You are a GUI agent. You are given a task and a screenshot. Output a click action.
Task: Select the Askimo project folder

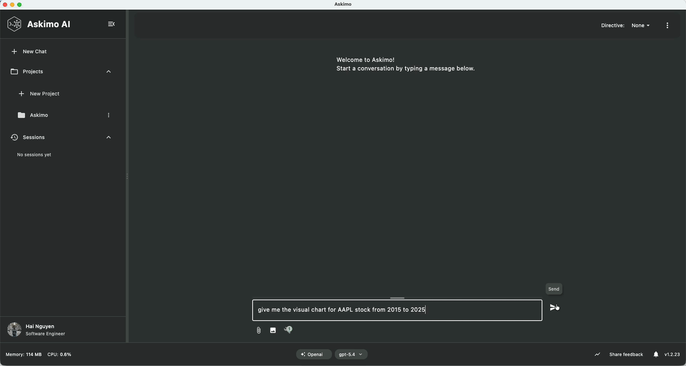(39, 115)
